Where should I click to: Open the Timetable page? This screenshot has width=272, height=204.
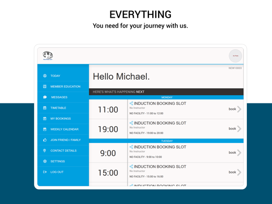pyautogui.click(x=63, y=108)
